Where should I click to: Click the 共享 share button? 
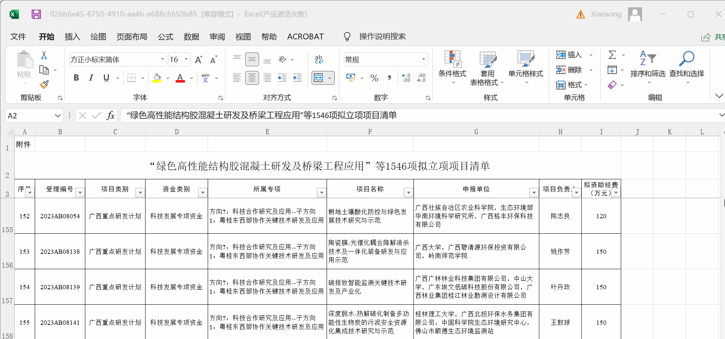[713, 37]
